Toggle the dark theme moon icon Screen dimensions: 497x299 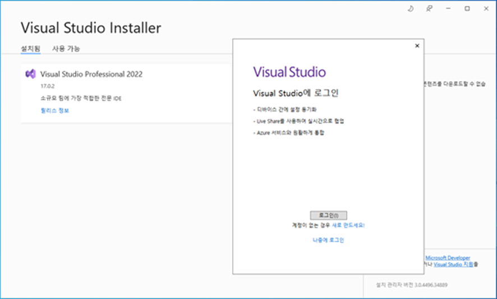(x=411, y=8)
